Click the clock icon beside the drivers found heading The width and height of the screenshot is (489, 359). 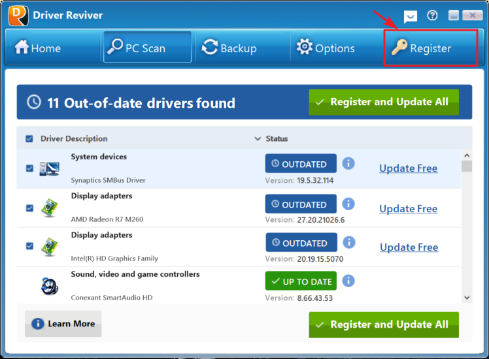[34, 102]
